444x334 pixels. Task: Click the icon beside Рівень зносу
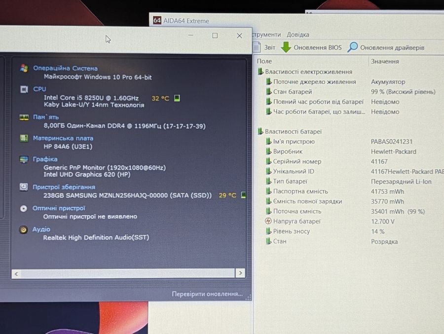(268, 231)
